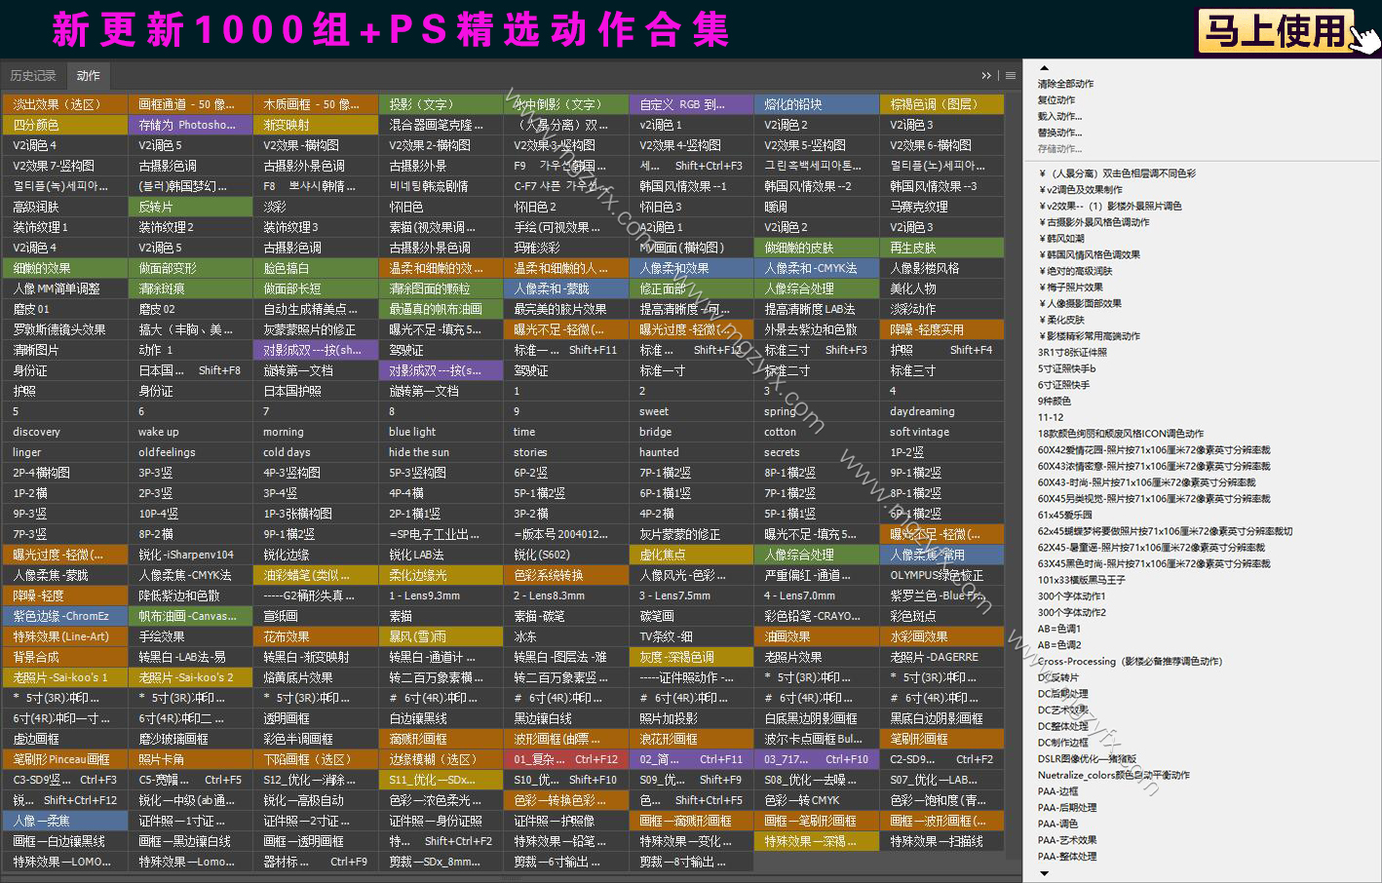Run the 冰冻 action
The image size is (1382, 883).
(566, 636)
